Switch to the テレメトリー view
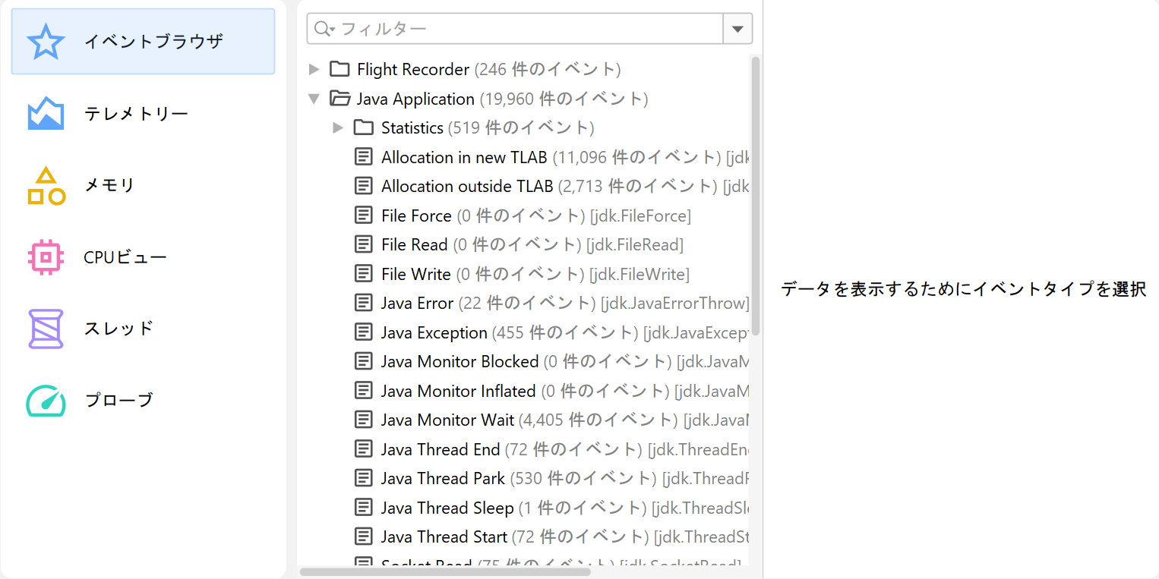 (143, 114)
